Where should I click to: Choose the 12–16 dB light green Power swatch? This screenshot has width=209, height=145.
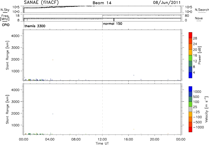tap(190, 58)
